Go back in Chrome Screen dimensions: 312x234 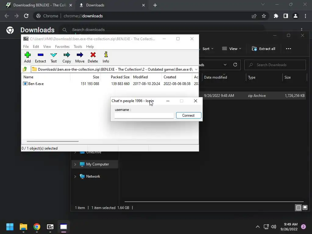(7, 16)
